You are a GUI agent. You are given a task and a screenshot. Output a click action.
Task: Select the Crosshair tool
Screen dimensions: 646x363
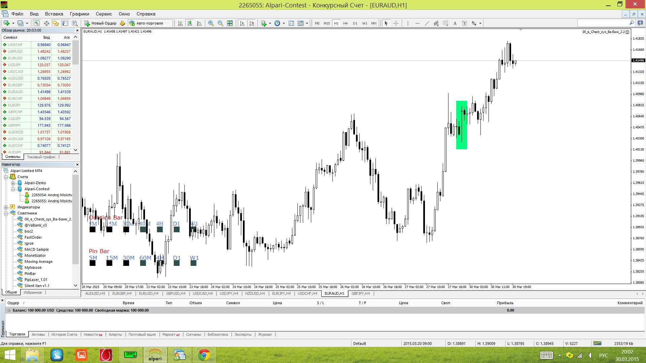click(396, 23)
